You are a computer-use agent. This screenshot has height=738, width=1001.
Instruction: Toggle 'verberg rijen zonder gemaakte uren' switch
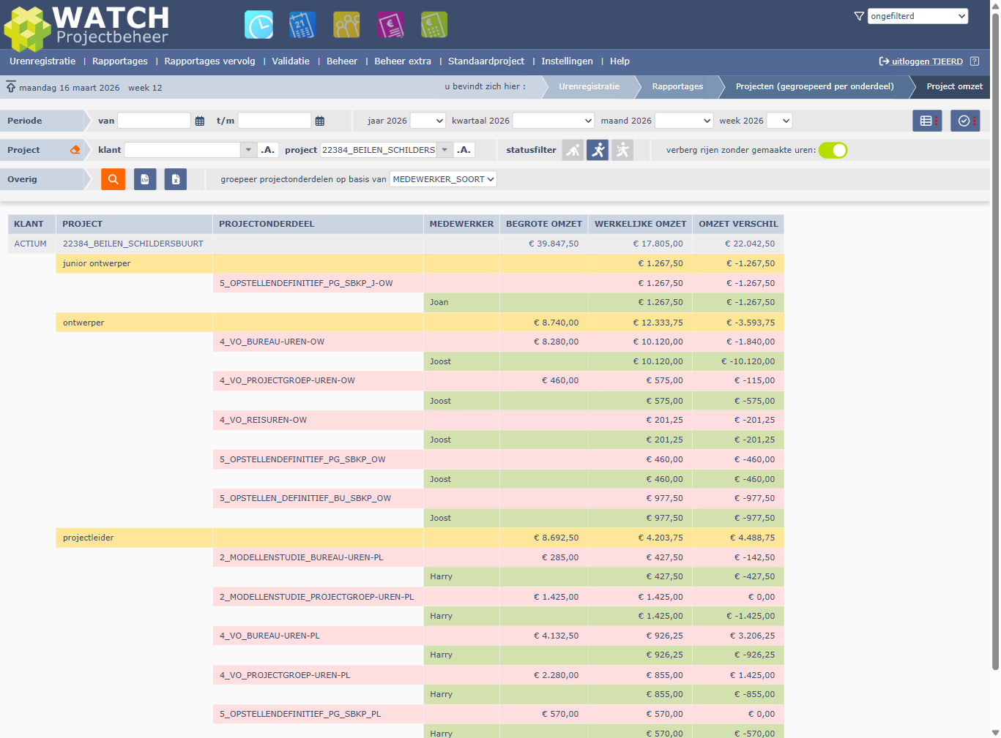pos(833,150)
